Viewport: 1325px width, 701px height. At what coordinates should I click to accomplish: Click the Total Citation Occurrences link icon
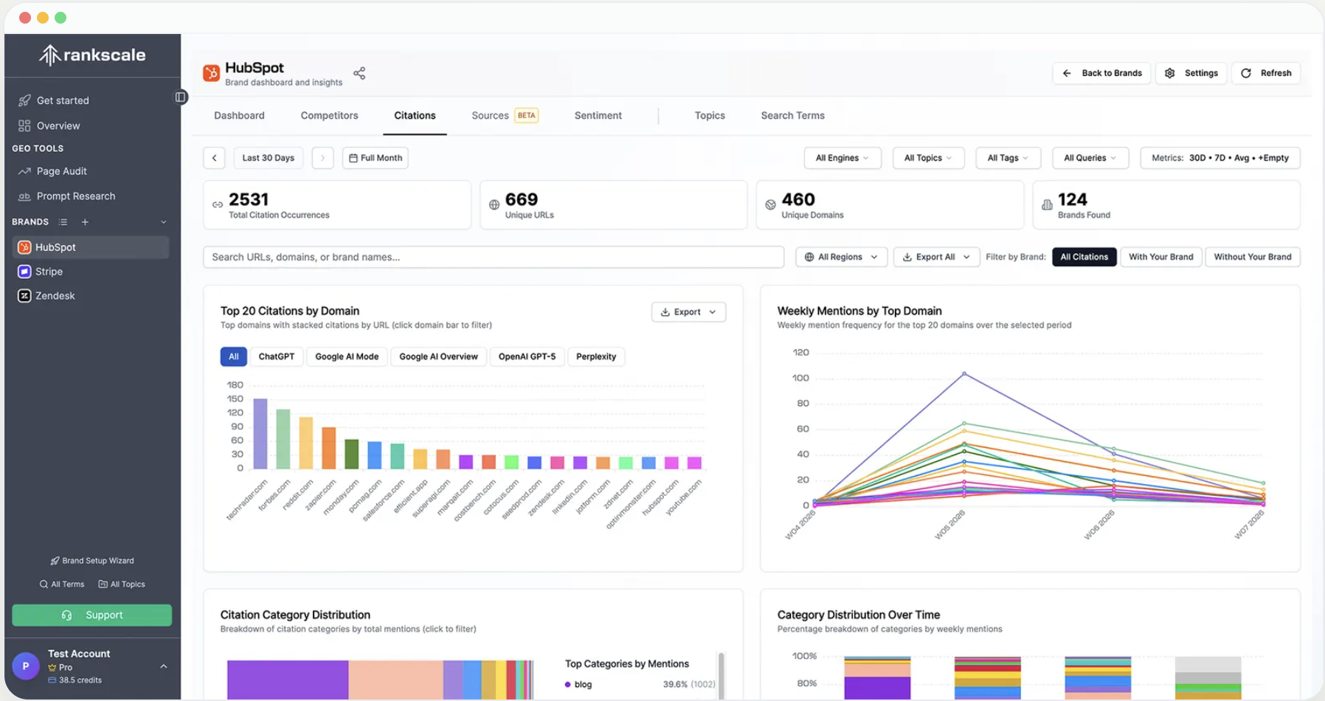(x=218, y=205)
